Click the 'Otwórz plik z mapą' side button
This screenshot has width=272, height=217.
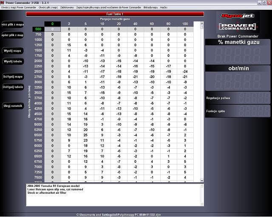[x=13, y=25]
